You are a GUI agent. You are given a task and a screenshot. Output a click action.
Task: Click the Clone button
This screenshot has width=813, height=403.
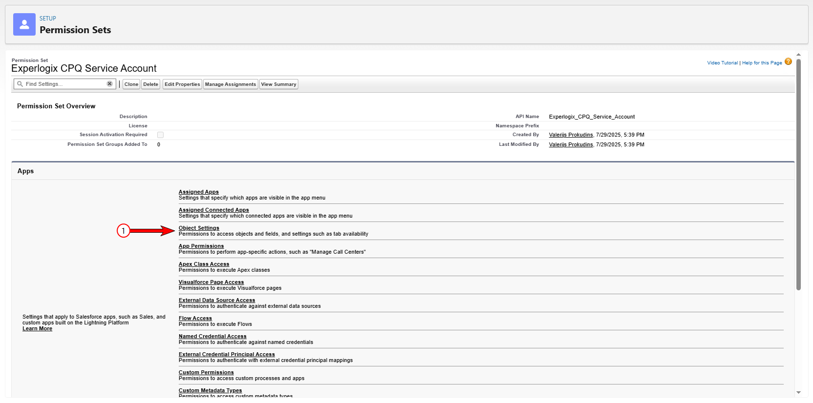(131, 84)
